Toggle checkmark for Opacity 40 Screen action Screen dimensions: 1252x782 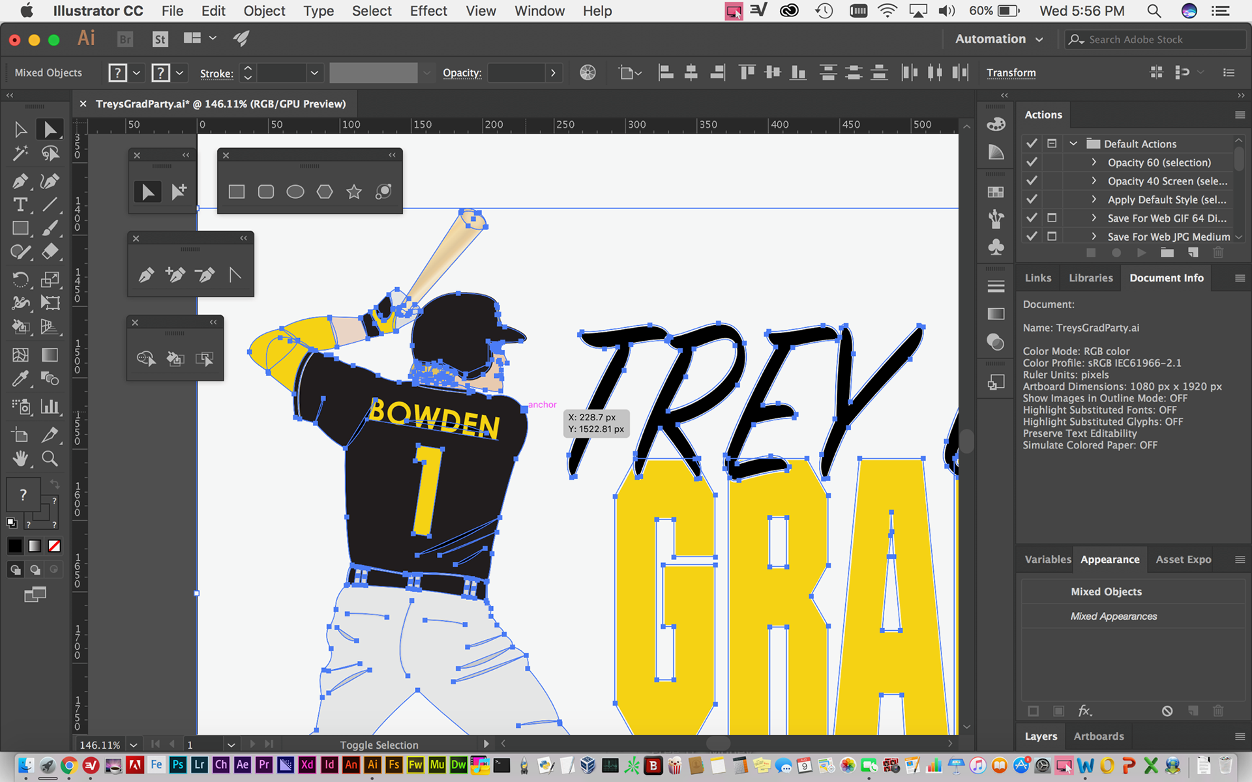(x=1032, y=181)
